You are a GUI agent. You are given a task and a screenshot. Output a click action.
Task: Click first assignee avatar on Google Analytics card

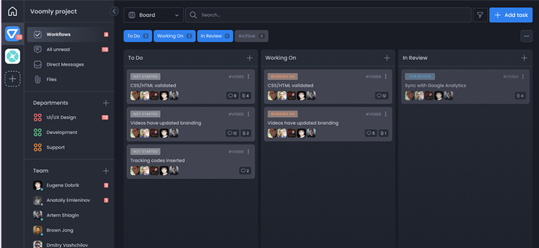pos(409,96)
